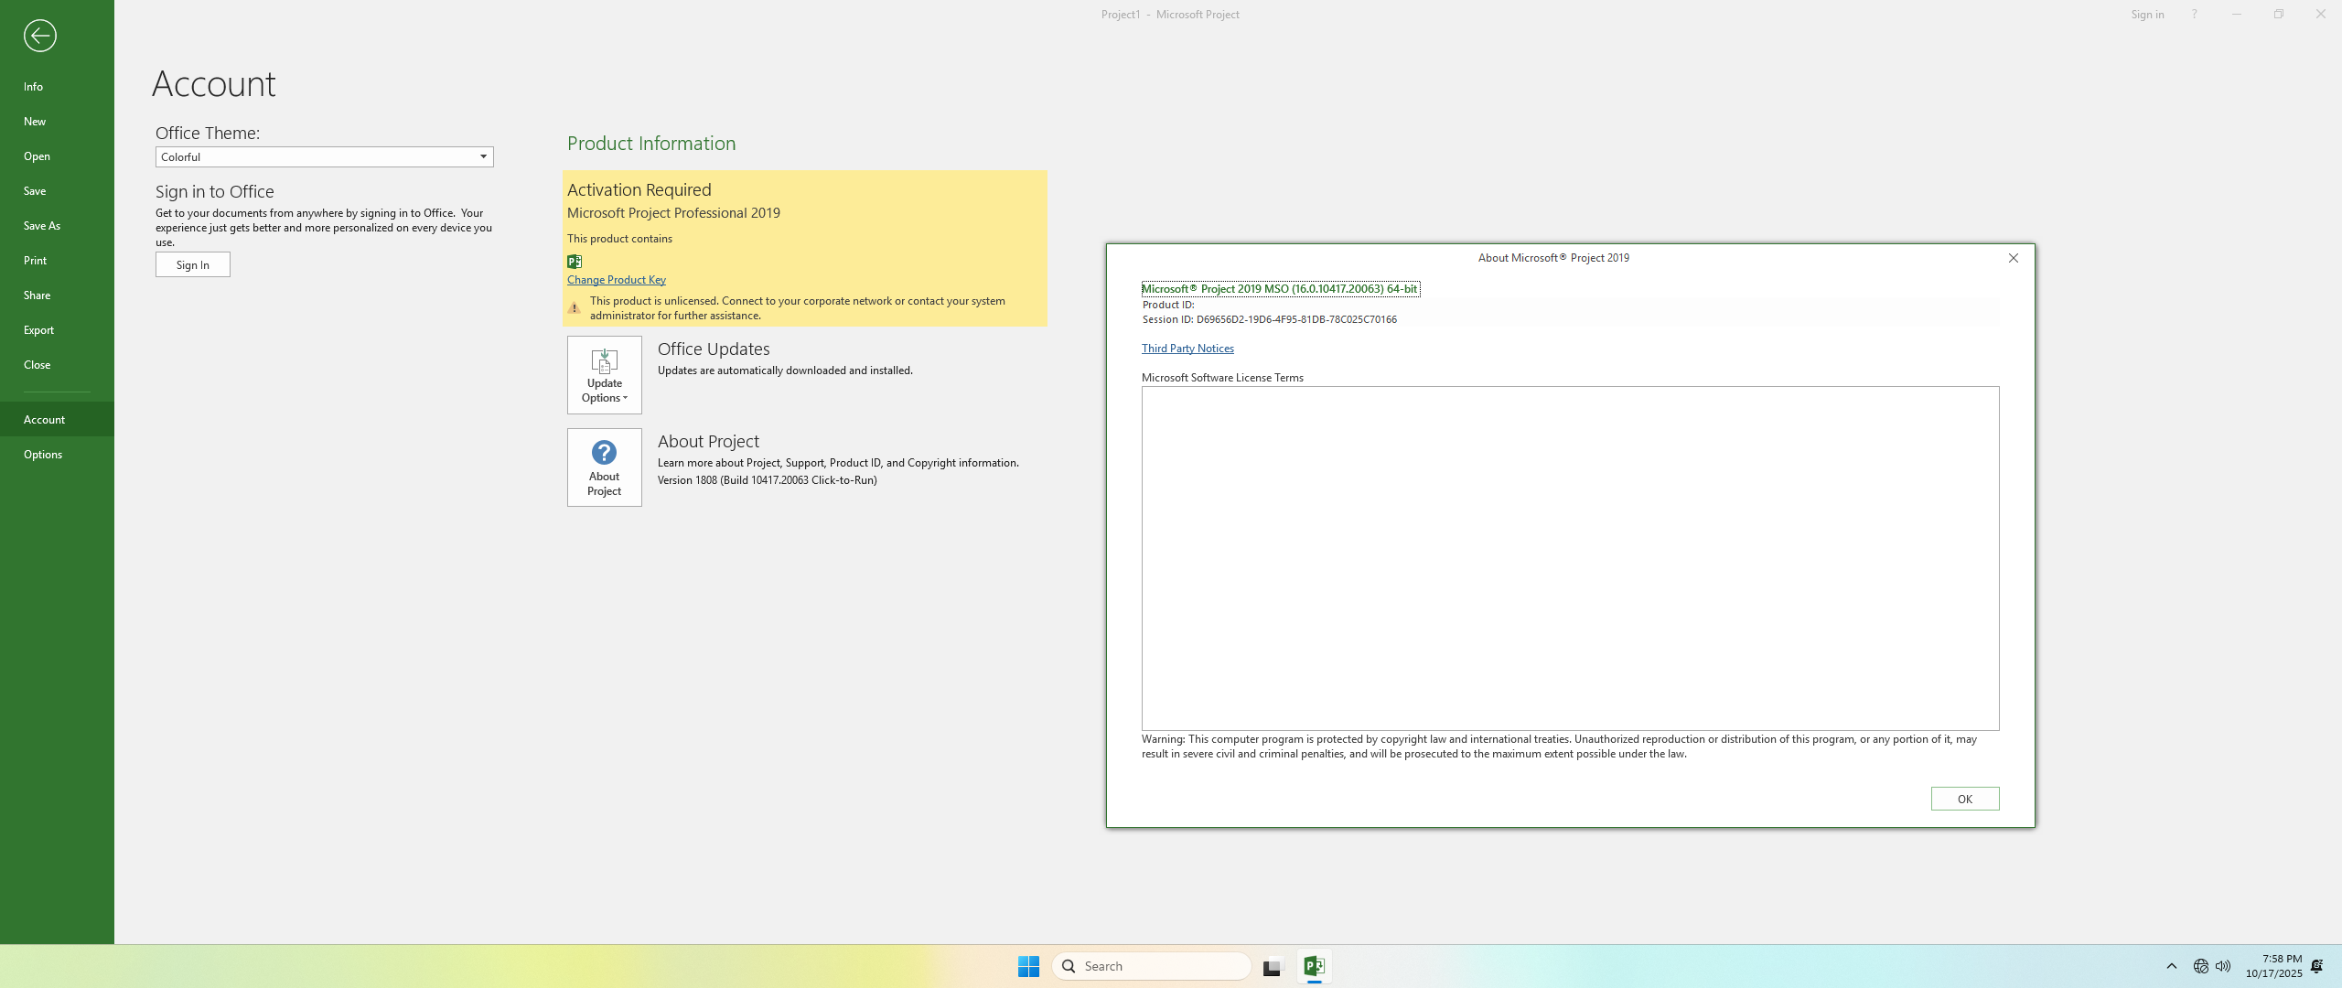Image resolution: width=2342 pixels, height=988 pixels.
Task: Show hidden icons tray chevron
Action: [2172, 966]
